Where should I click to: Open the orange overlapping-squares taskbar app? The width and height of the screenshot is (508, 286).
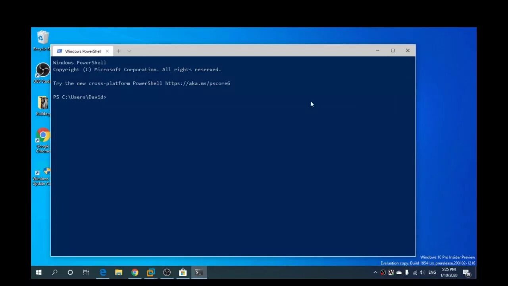150,272
